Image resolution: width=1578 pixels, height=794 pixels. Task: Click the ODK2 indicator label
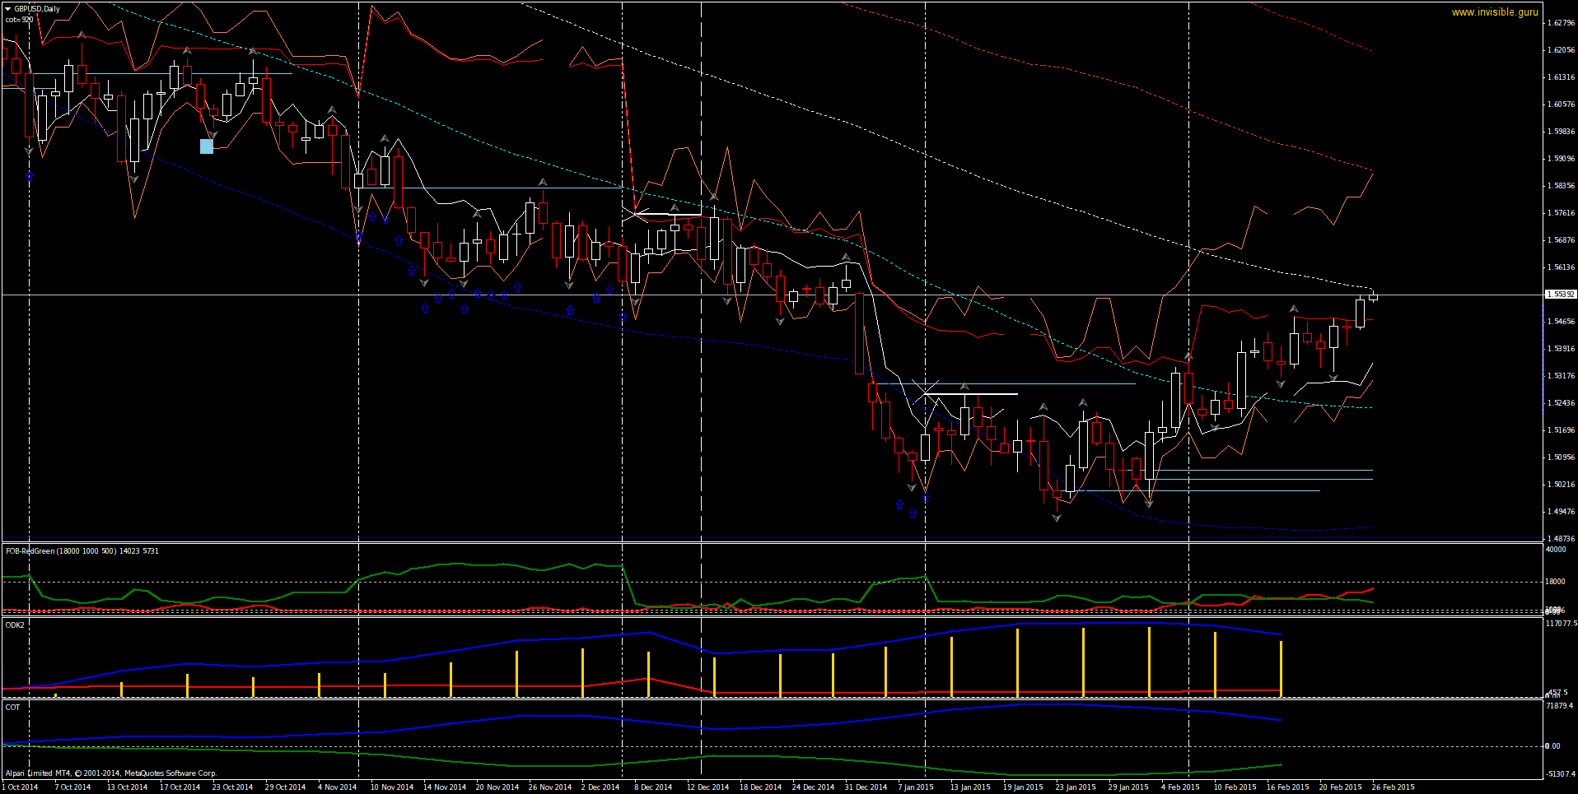pyautogui.click(x=15, y=625)
